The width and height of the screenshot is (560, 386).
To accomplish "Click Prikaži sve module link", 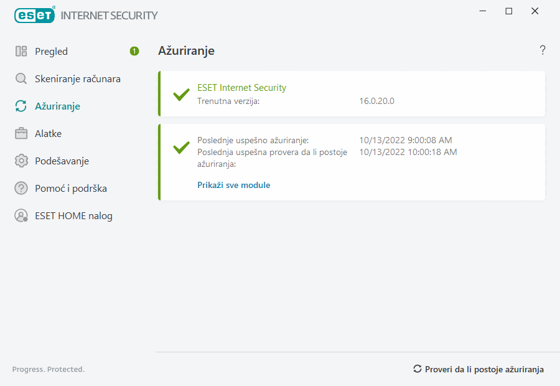I will [x=233, y=185].
